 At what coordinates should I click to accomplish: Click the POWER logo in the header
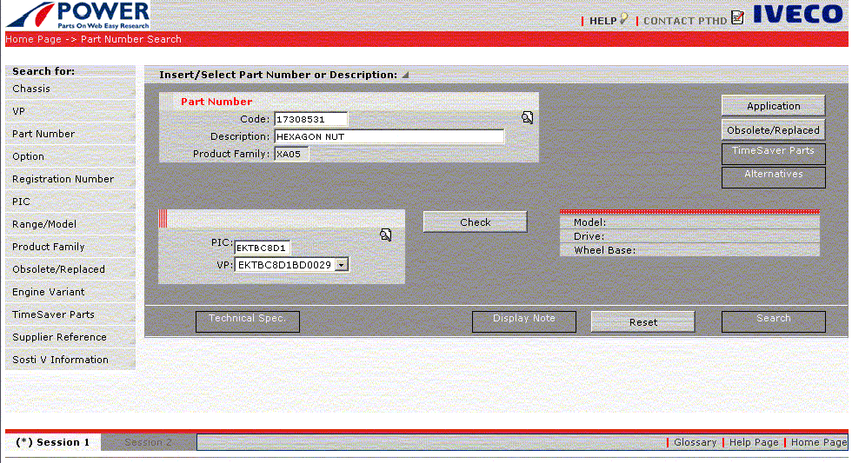coord(77,16)
